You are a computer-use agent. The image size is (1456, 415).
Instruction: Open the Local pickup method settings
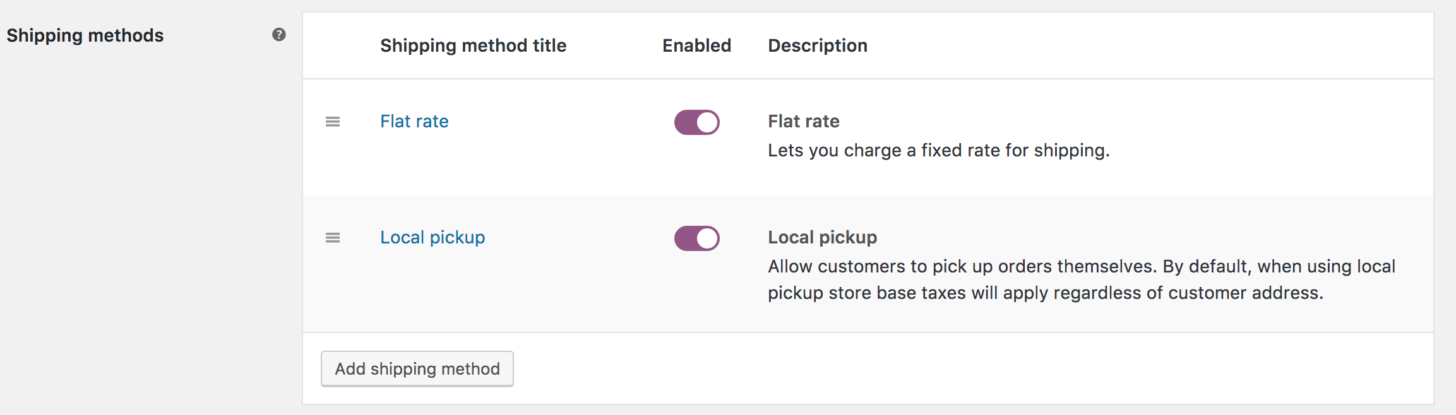(x=433, y=237)
